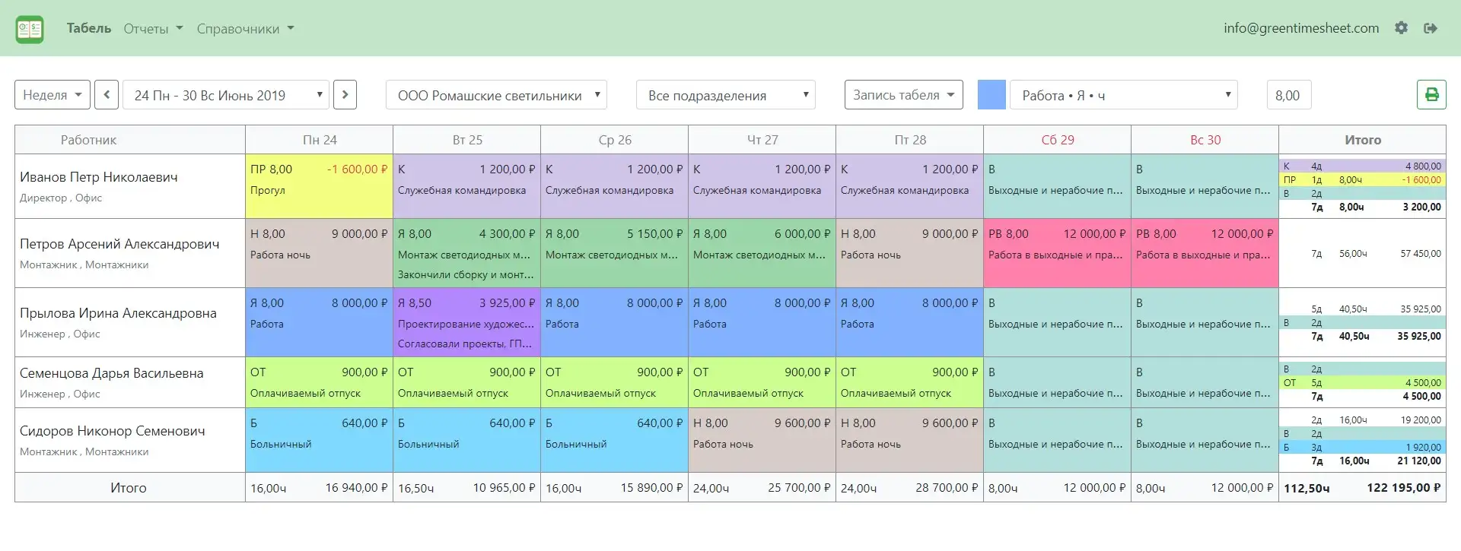Click the Пн 24 column header

point(319,140)
